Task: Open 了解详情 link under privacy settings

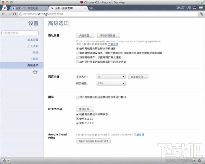Action: (113, 44)
